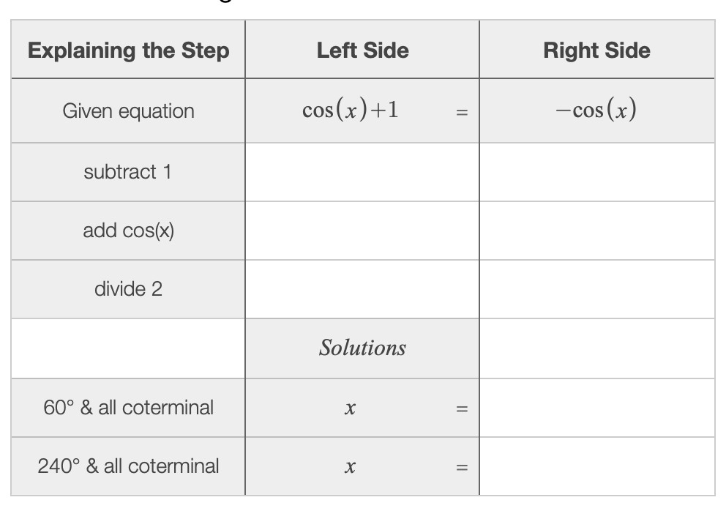This screenshot has width=726, height=530.
Task: Select the "divide 2" step label
Action: pyautogui.click(x=128, y=289)
